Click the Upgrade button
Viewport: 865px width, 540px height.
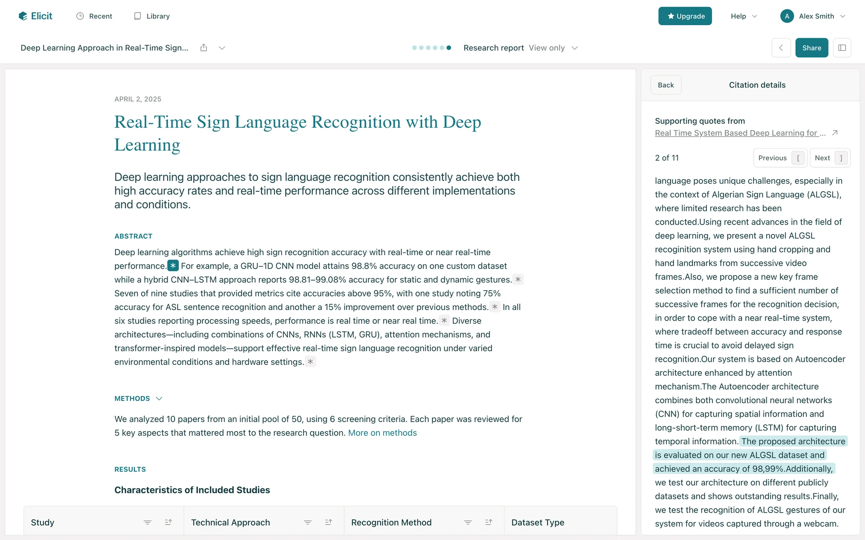(685, 16)
